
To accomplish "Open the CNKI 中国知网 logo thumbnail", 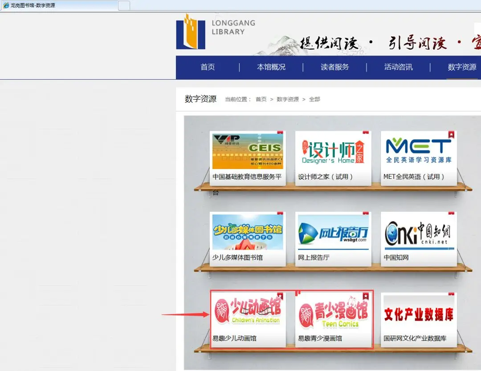I will (419, 232).
